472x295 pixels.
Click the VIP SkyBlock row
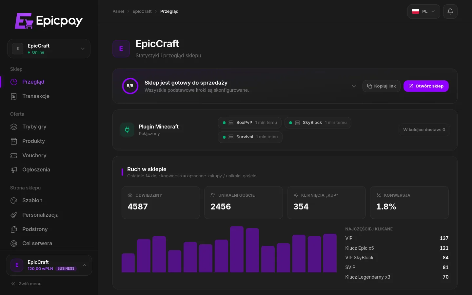397,258
